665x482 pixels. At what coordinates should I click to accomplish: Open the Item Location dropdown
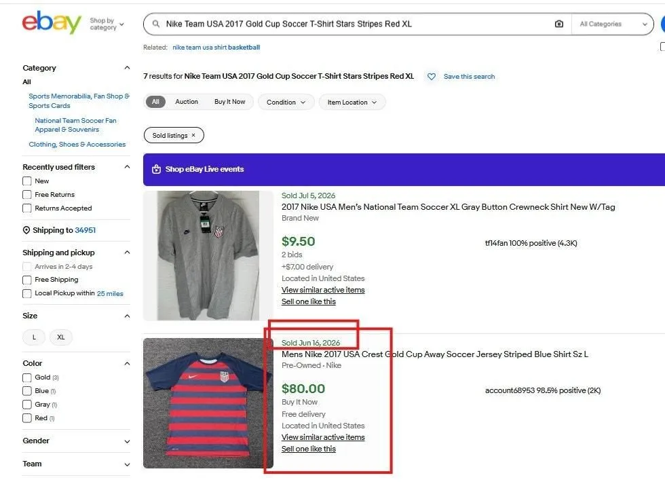(352, 102)
